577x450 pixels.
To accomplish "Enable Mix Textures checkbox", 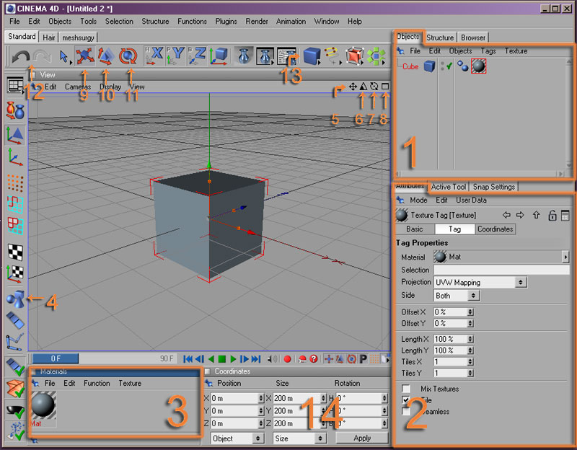I will point(406,389).
